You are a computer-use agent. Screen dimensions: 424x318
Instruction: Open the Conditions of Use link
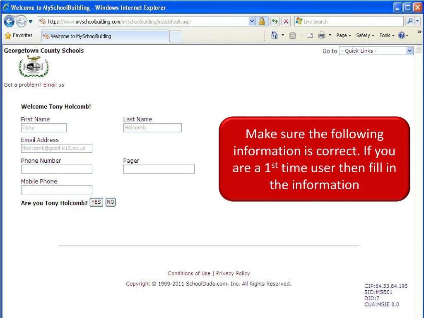point(189,273)
